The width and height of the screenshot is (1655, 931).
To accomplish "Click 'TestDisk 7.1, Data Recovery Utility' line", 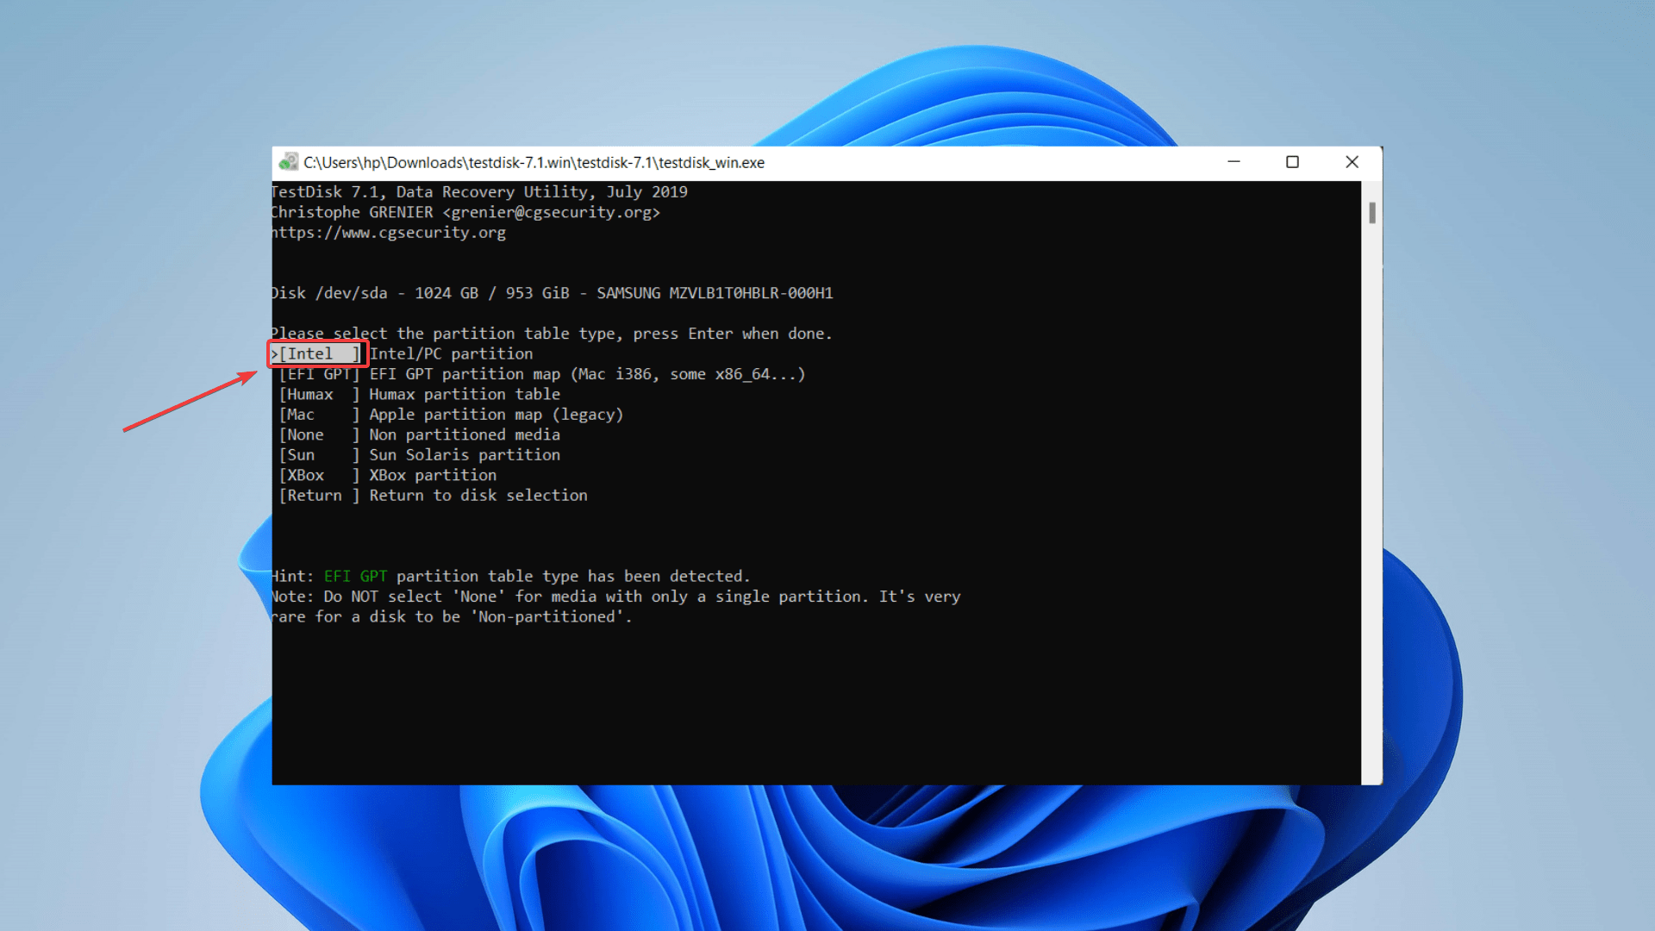I will pos(480,192).
